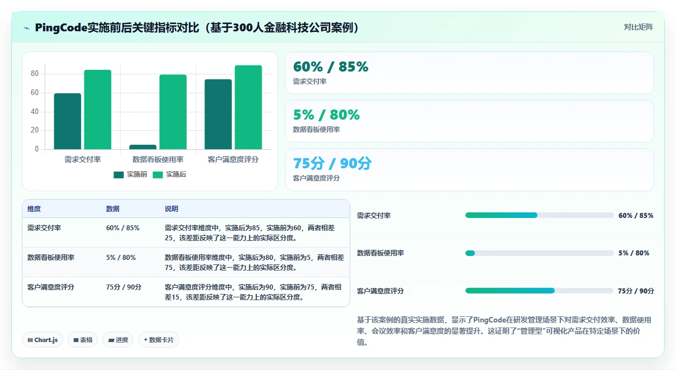Click the 数据看板使用率 x-axis chart label
Viewport: 676px width, 370px height.
point(158,159)
